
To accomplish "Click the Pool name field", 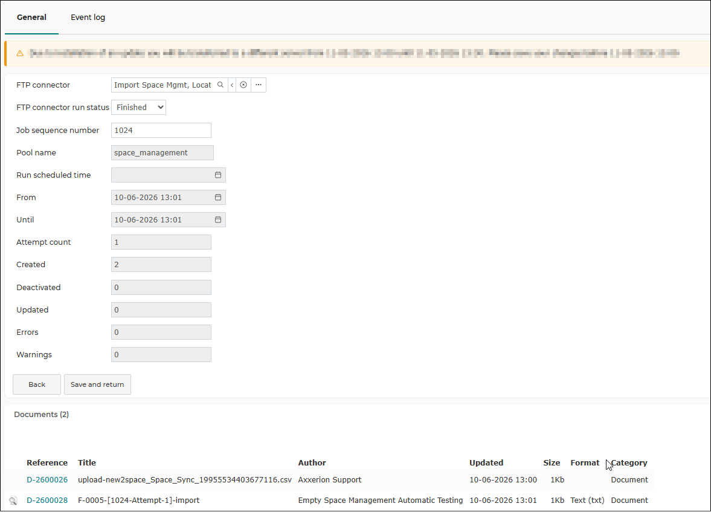I will point(162,152).
